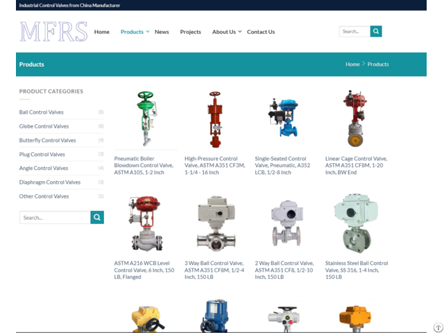Open 2 Way Ball Control Valve title
444x333 pixels.
284,270
